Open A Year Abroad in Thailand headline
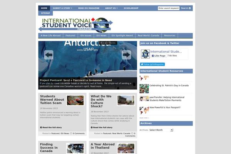This screenshot has height=154, width=231. tap(102, 146)
